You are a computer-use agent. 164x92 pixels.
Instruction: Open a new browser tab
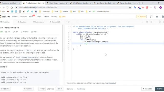(142, 3)
